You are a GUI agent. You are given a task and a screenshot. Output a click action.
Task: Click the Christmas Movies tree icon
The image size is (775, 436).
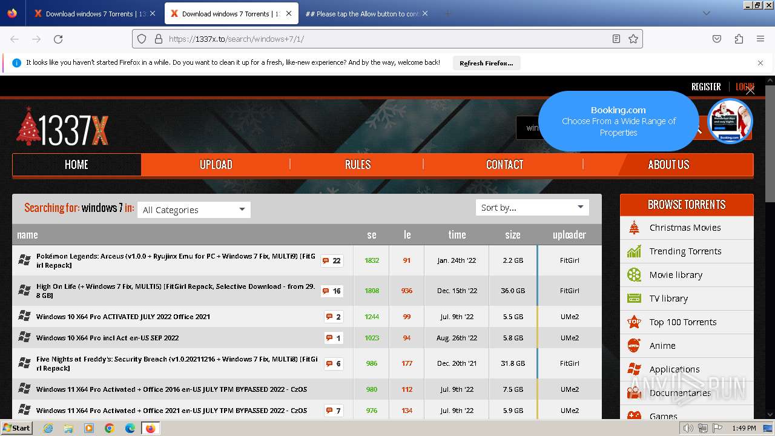(x=634, y=228)
